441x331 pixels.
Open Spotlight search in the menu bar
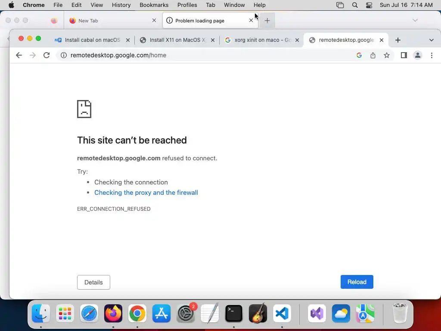355,5
